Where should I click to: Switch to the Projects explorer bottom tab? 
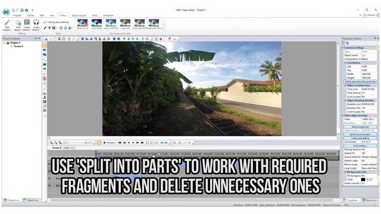12,200
